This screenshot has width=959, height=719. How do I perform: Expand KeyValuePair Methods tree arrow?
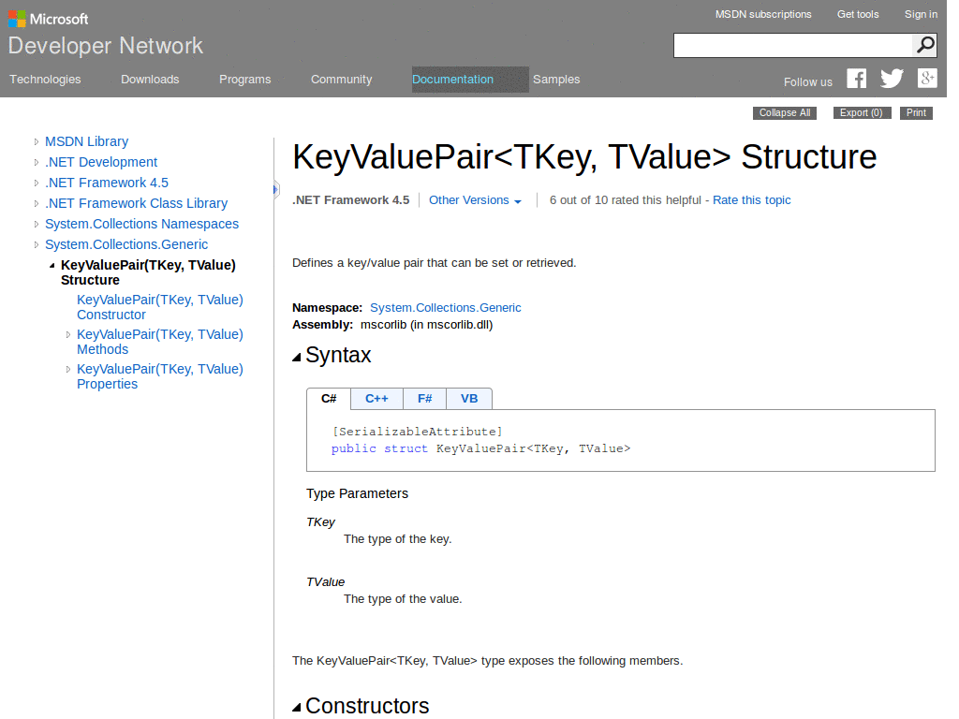67,334
